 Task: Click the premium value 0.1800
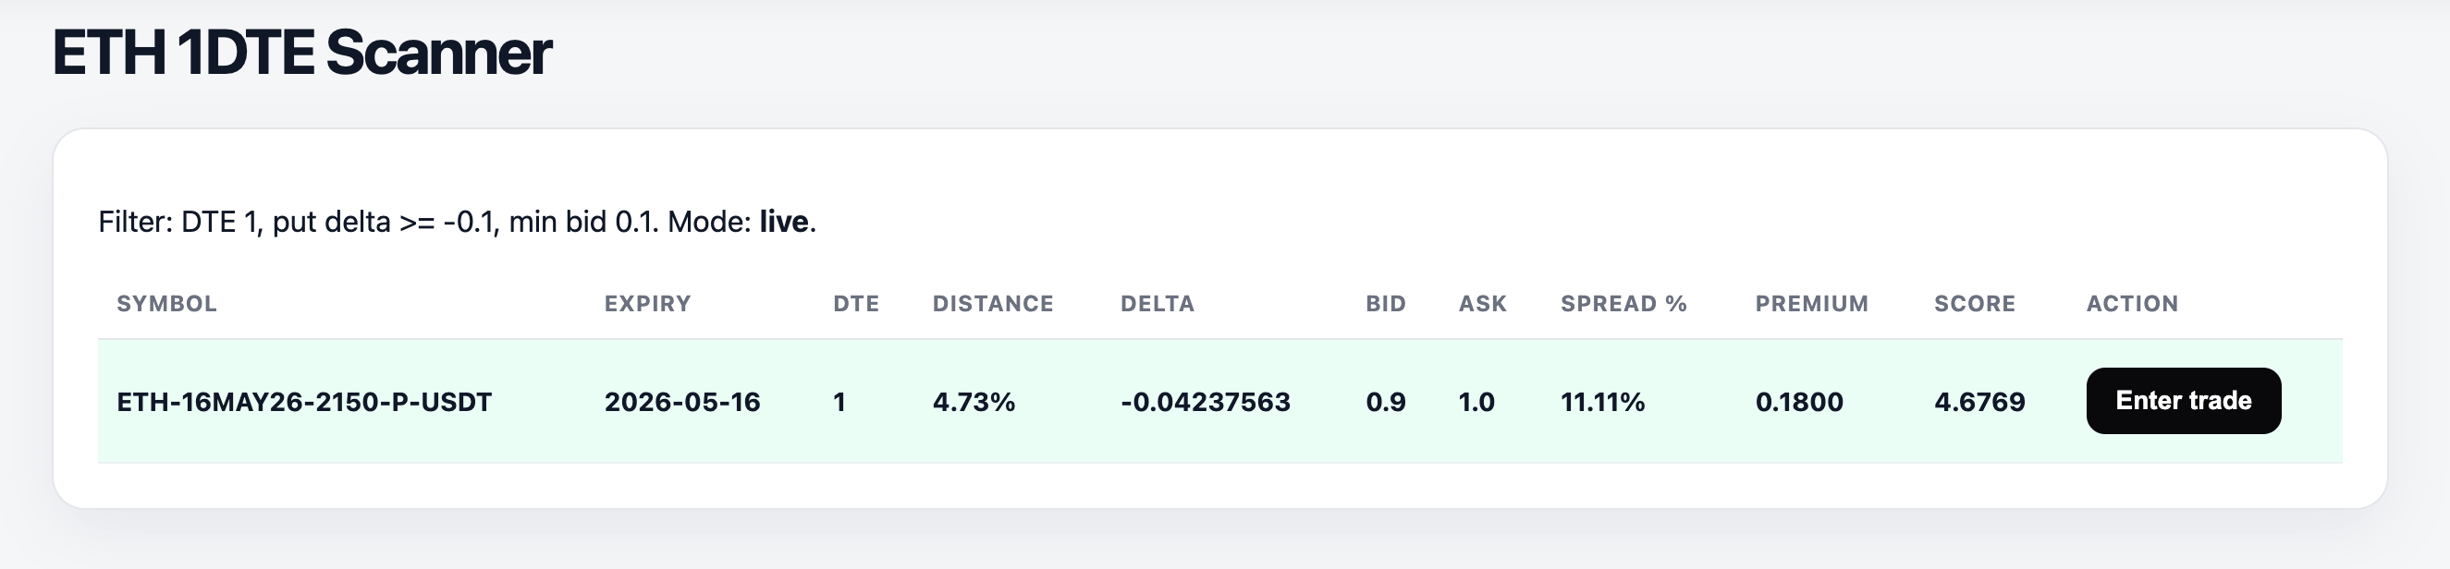click(x=1799, y=402)
